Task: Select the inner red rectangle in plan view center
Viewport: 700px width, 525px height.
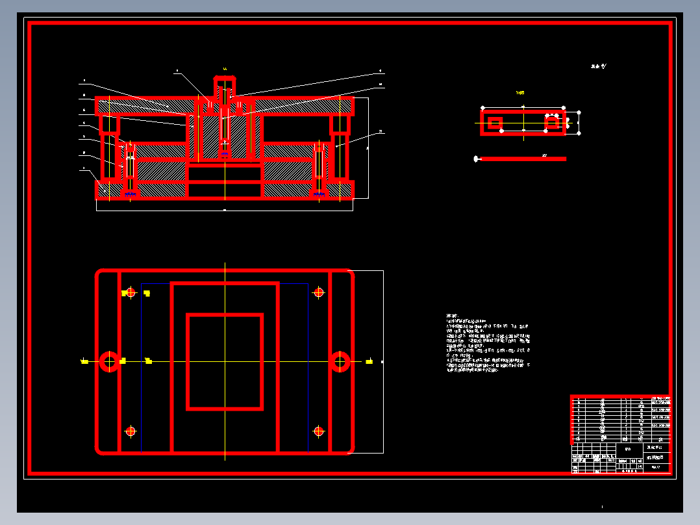Action: pos(225,361)
